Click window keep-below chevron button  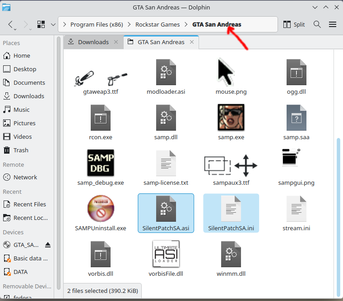(x=315, y=7)
